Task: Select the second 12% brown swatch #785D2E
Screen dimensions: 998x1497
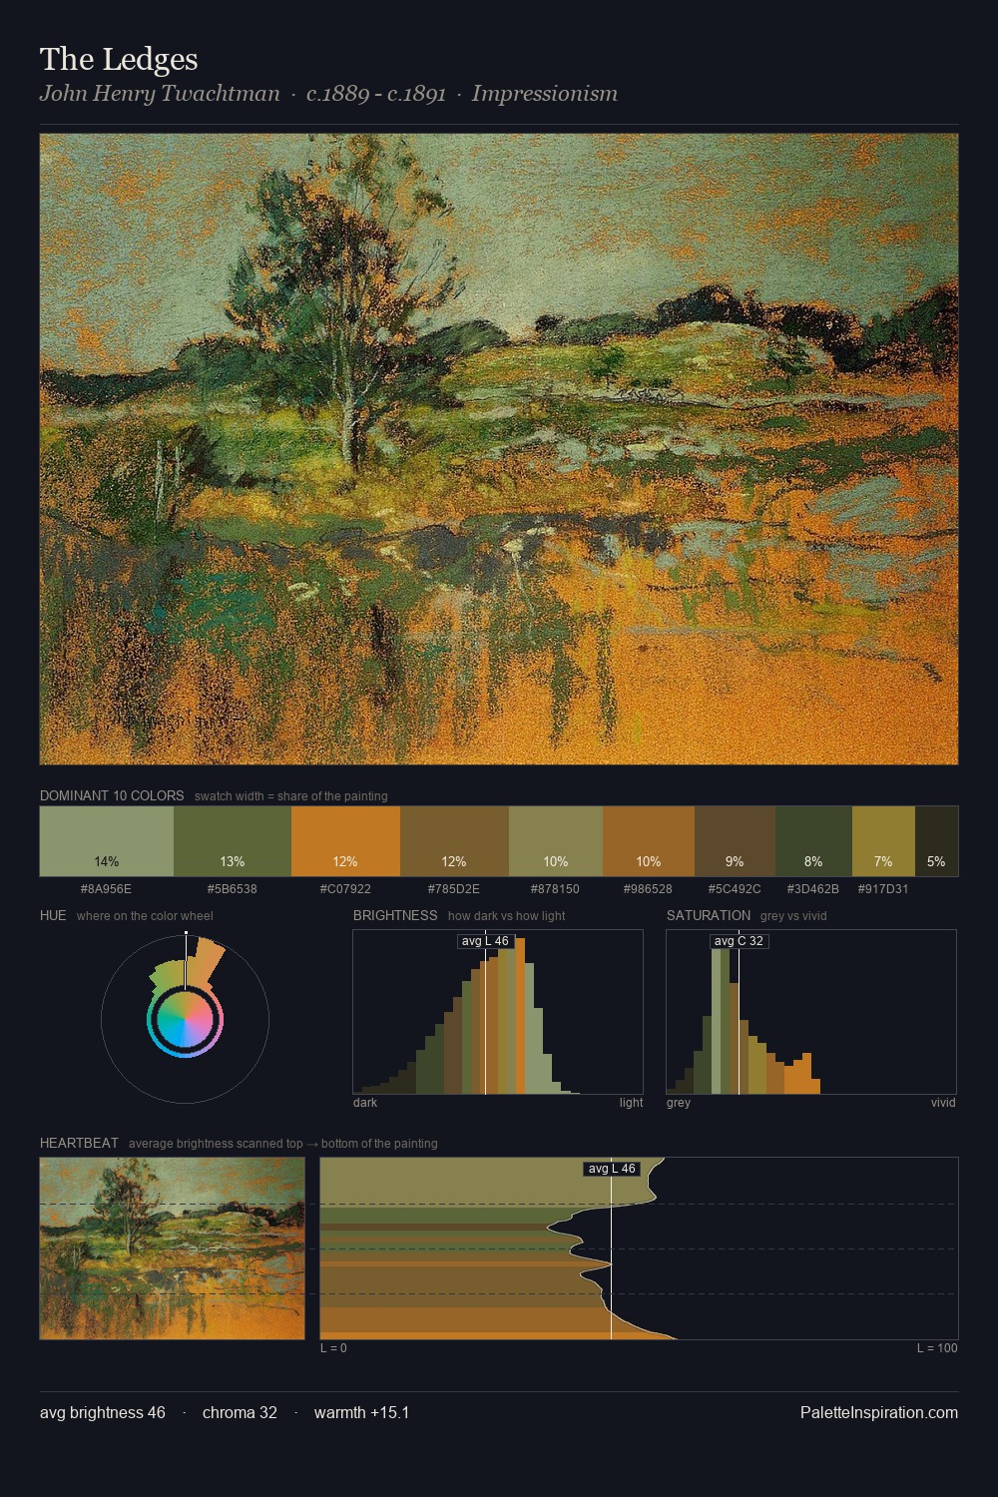Action: pyautogui.click(x=454, y=841)
